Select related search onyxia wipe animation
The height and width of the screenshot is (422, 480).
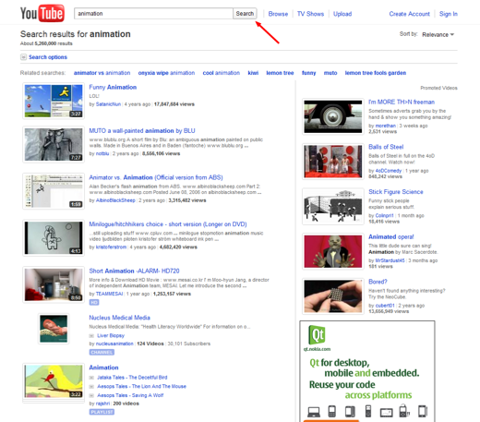pos(166,73)
